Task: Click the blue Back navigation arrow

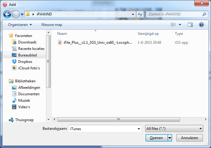Action: coord(7,14)
